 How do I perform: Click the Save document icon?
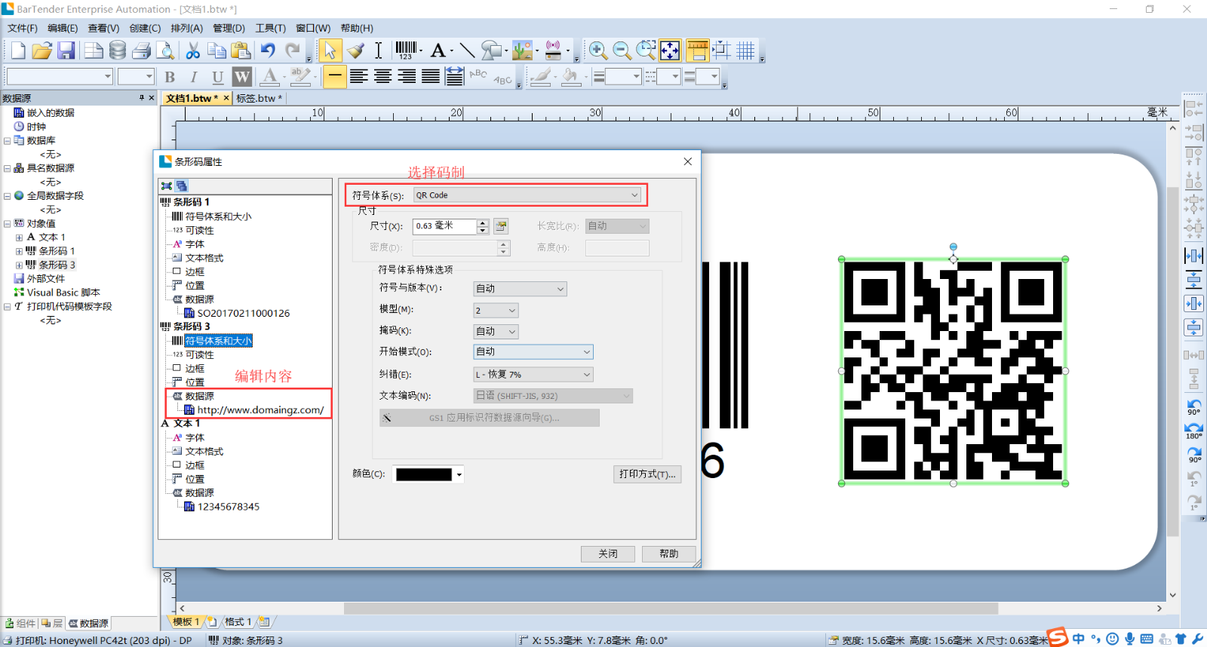pyautogui.click(x=66, y=51)
